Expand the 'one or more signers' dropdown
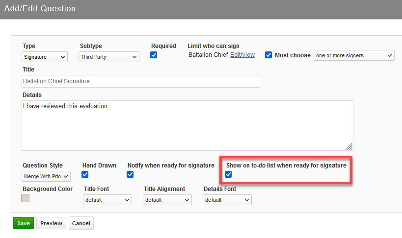Screen dimensions: 402x238 pos(354,55)
